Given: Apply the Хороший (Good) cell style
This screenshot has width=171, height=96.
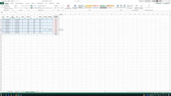Looking at the screenshot, I should (x=103, y=6).
